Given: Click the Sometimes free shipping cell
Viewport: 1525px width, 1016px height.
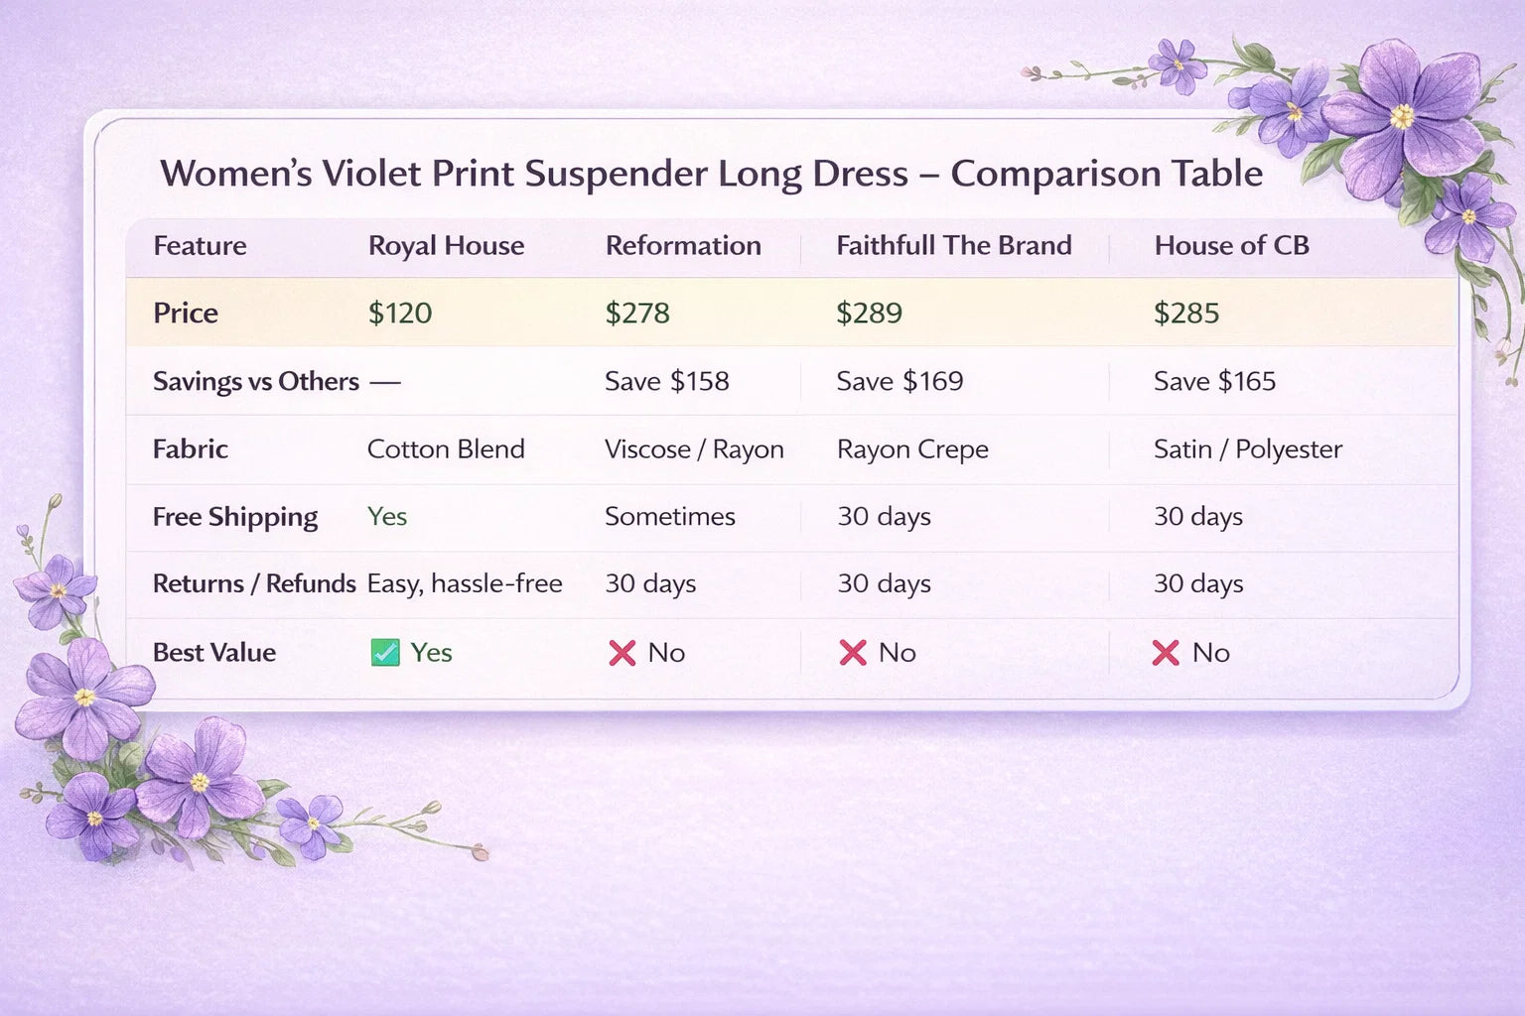Looking at the screenshot, I should coord(670,517).
